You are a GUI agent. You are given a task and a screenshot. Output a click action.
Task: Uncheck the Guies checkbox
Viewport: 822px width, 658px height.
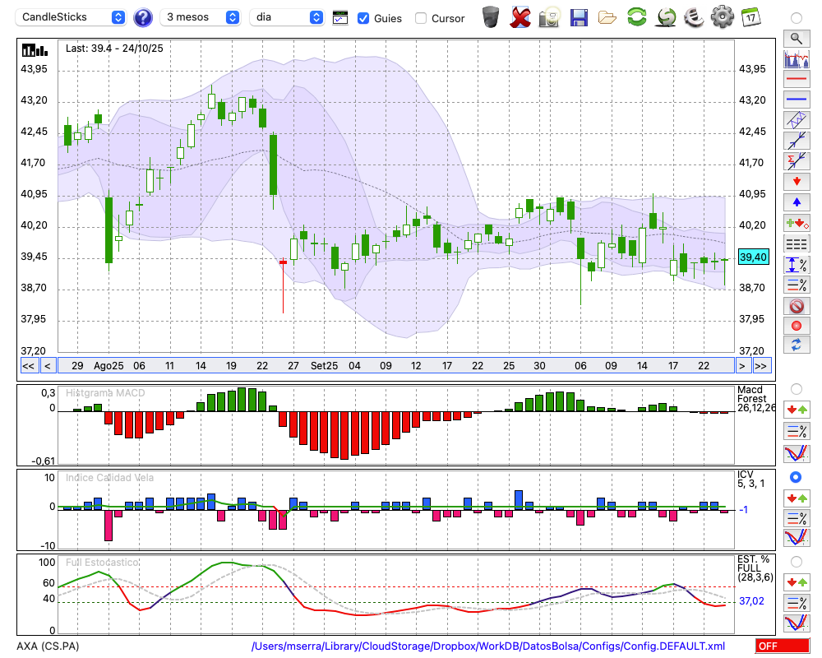point(363,18)
